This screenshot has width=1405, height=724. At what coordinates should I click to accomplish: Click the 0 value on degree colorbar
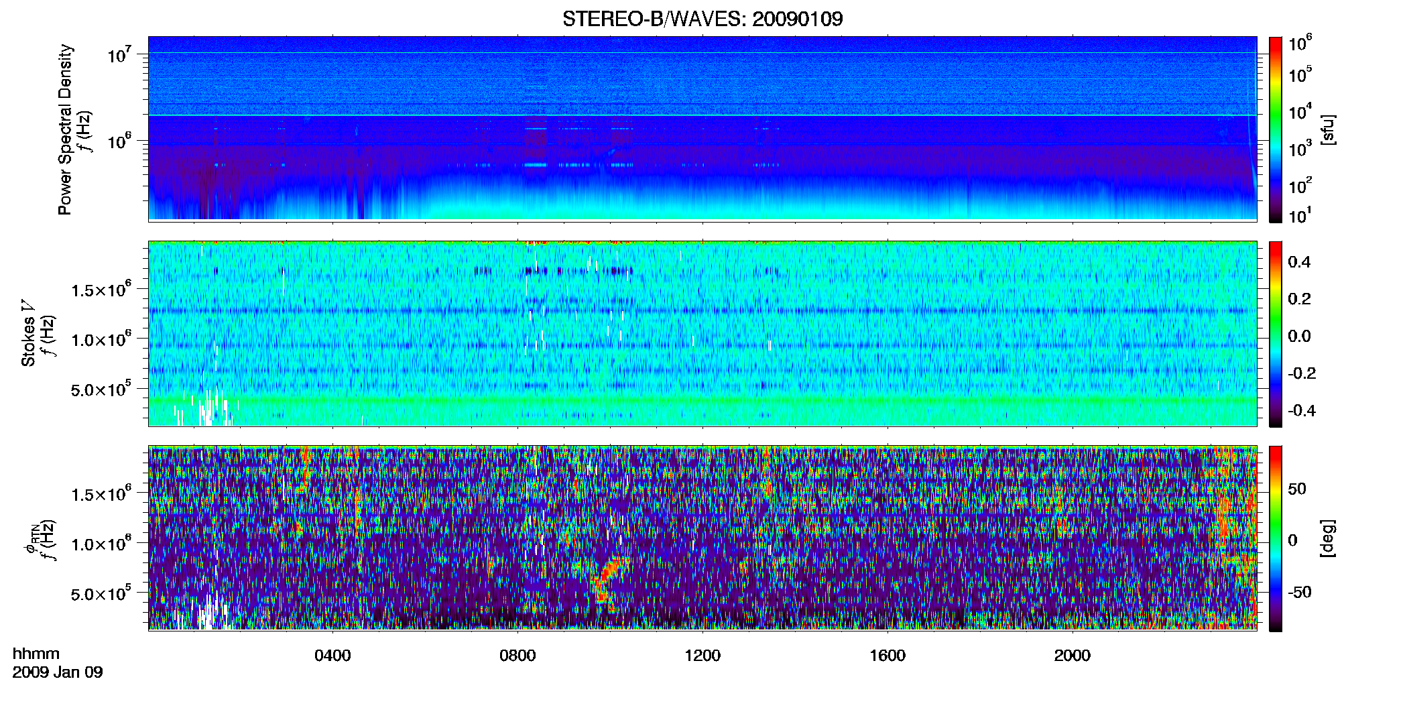(1292, 540)
